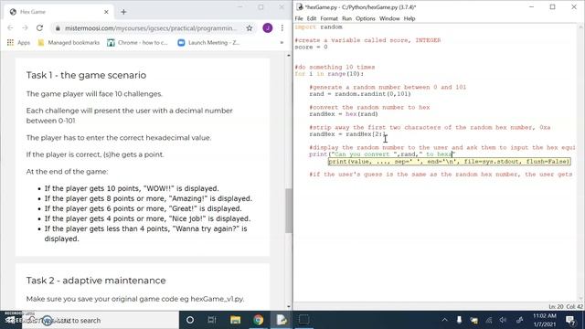This screenshot has width=585, height=329.
Task: Open the dotted-outline taskbar app
Action: click(303, 320)
